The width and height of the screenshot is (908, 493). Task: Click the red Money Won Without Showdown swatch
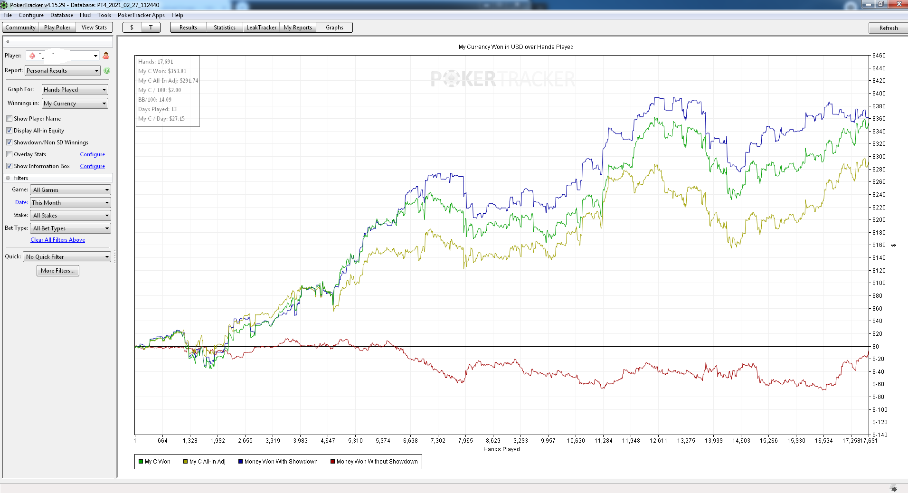333,462
